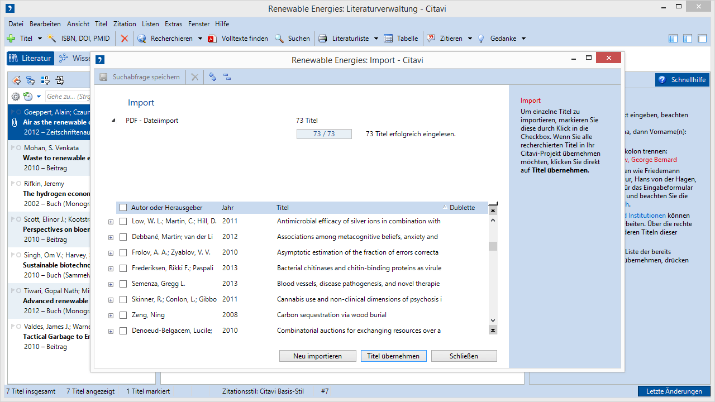Select the single-pane layout icon at top right
Image resolution: width=715 pixels, height=402 pixels.
coord(702,39)
